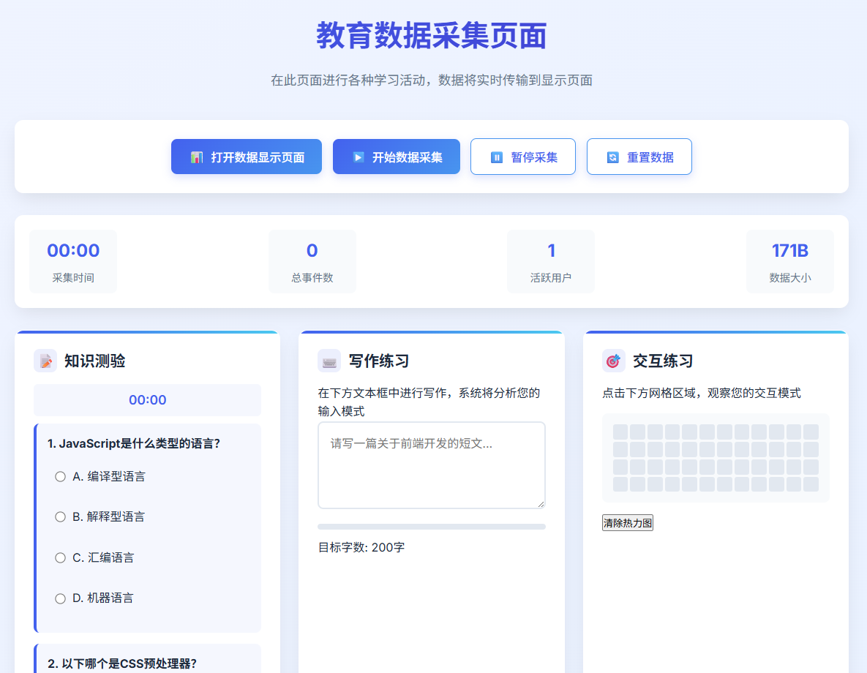Viewport: 867px width, 673px height.
Task: Reset data using 重置数据 button
Action: [x=639, y=157]
